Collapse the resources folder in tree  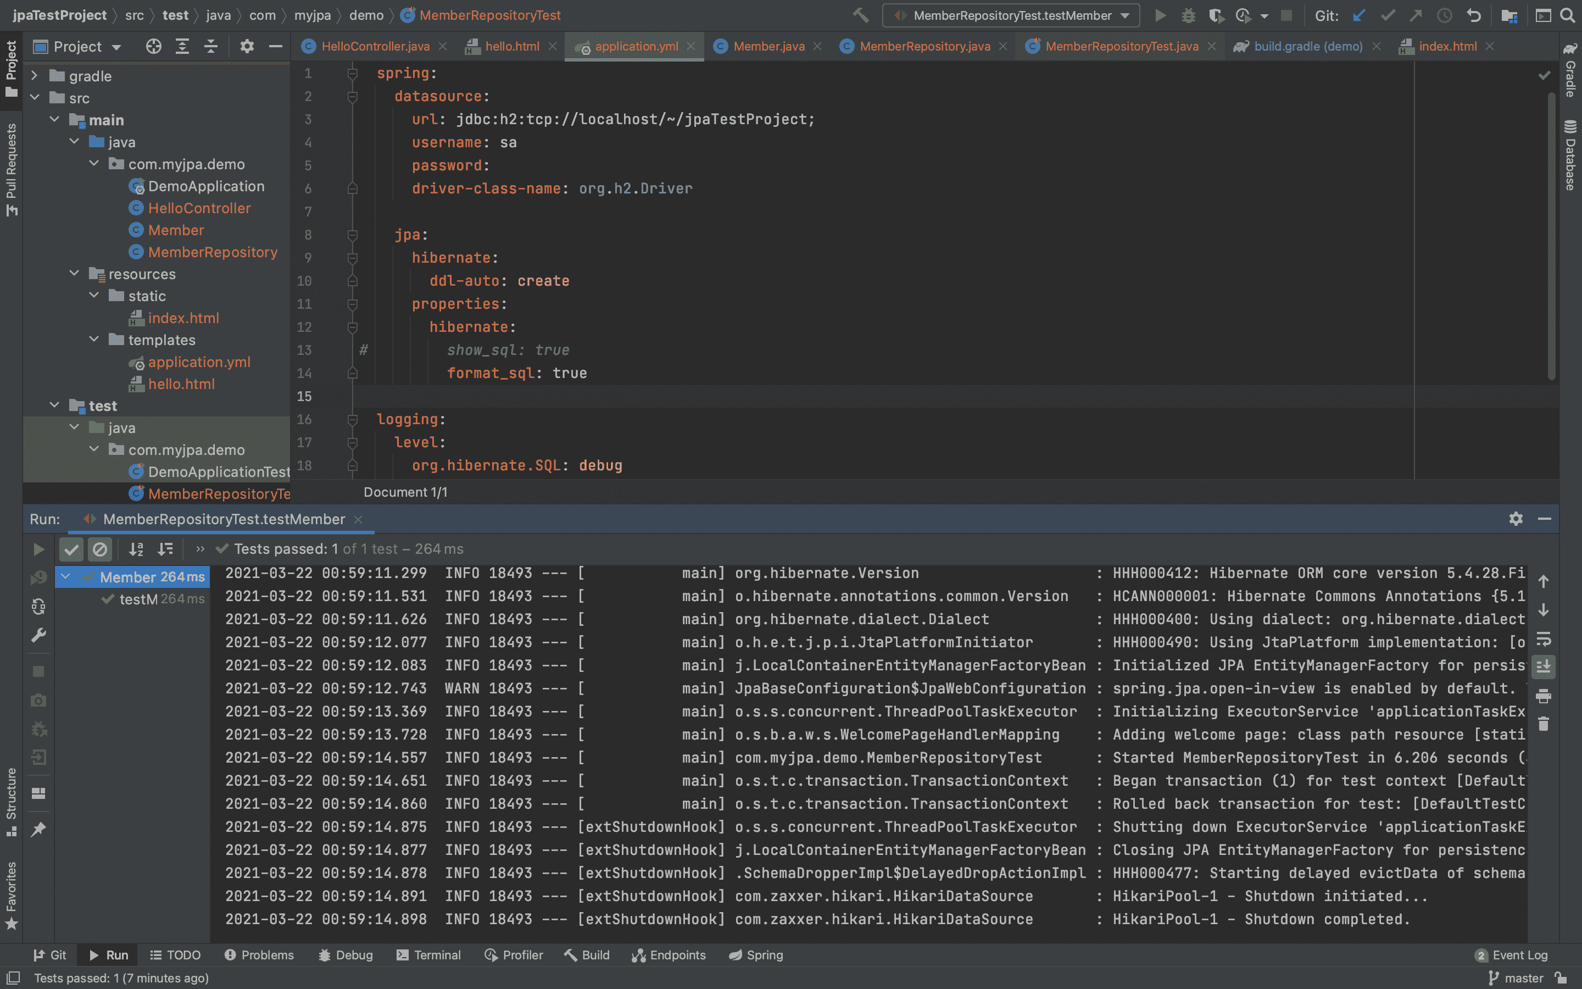click(x=75, y=274)
